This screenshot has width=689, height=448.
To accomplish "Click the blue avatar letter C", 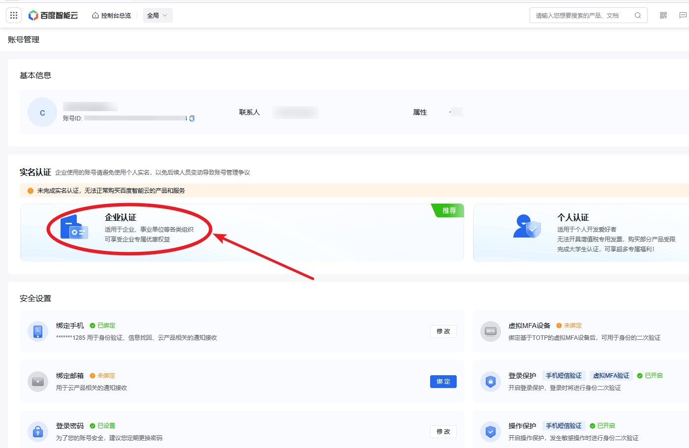I will coord(42,112).
